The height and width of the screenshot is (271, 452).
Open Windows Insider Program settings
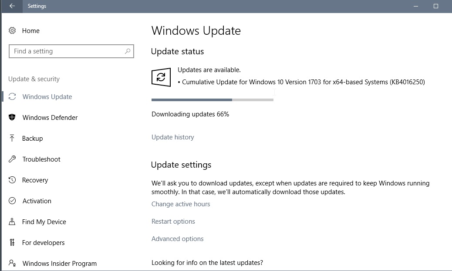click(60, 264)
